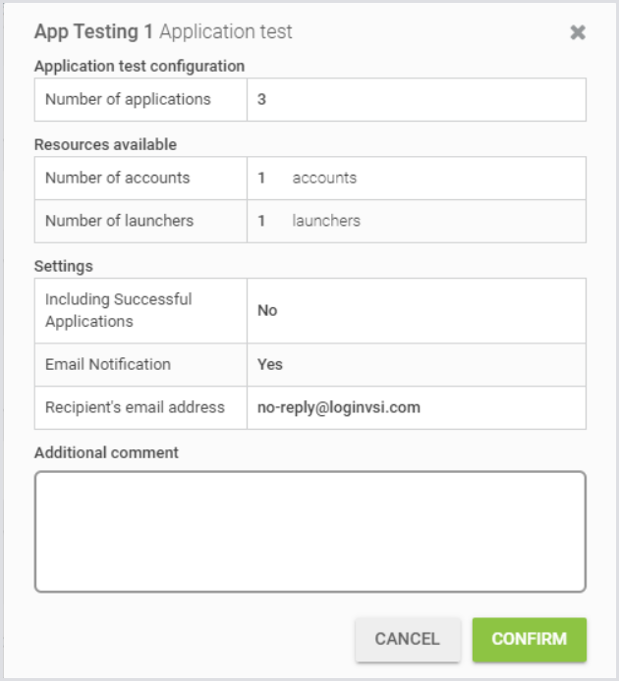The width and height of the screenshot is (619, 681).
Task: Select the Number of accounts value
Action: click(262, 178)
